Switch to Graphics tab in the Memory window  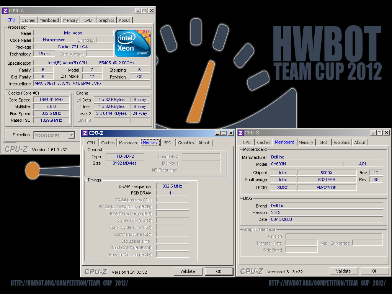(186, 143)
